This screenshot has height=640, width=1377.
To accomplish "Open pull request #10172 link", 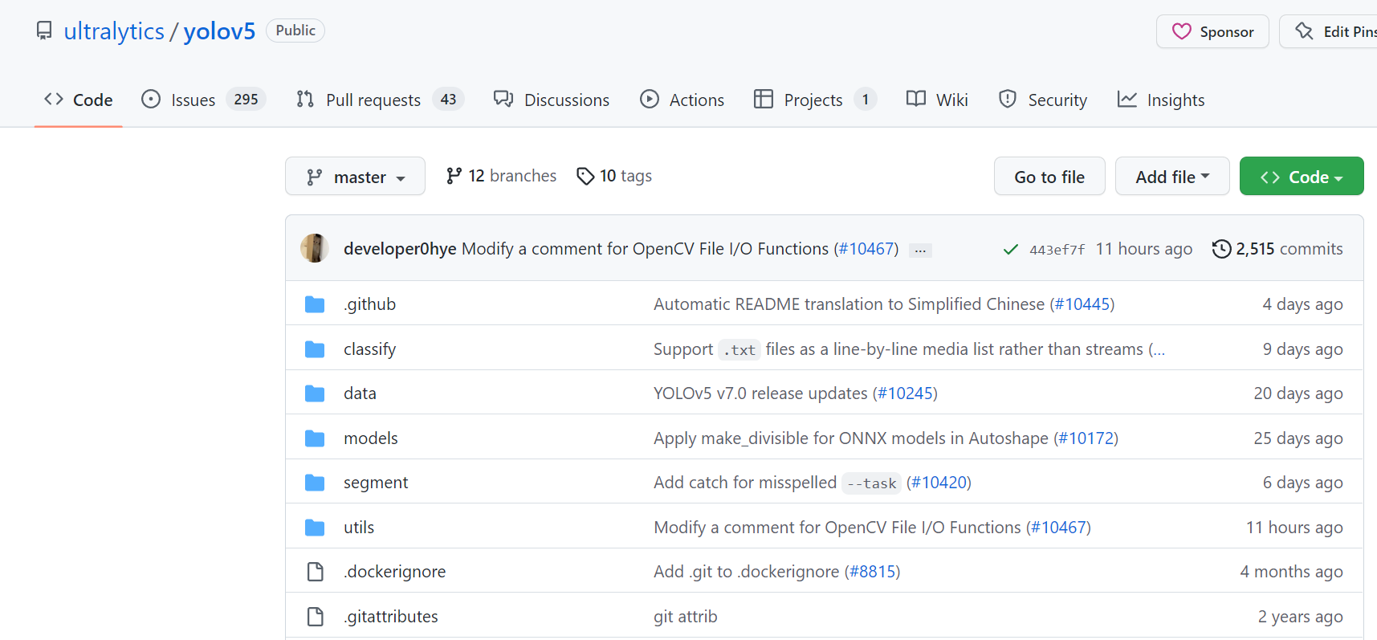I will coord(1086,438).
